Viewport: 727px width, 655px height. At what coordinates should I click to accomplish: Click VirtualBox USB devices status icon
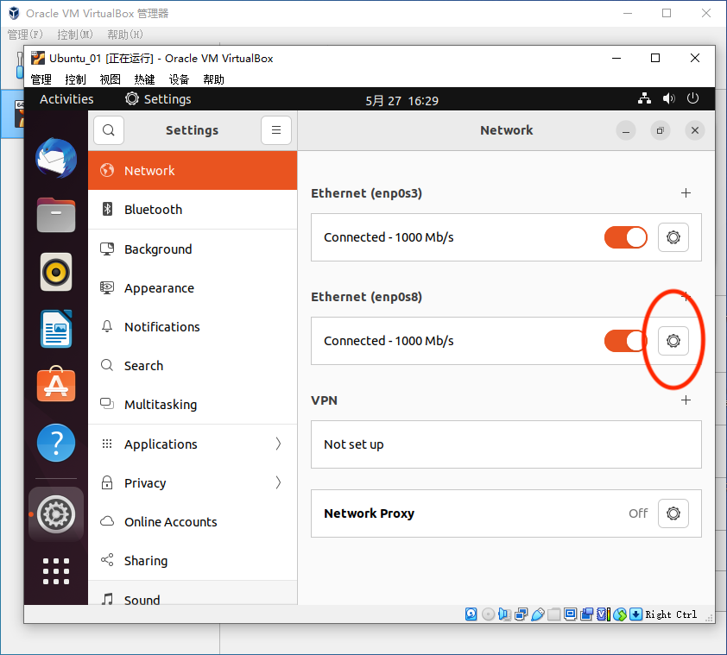coord(537,614)
